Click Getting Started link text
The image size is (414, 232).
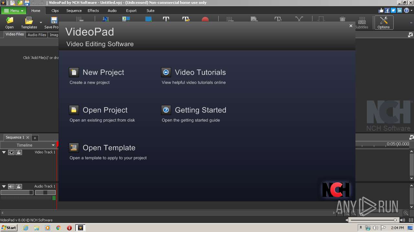click(201, 110)
